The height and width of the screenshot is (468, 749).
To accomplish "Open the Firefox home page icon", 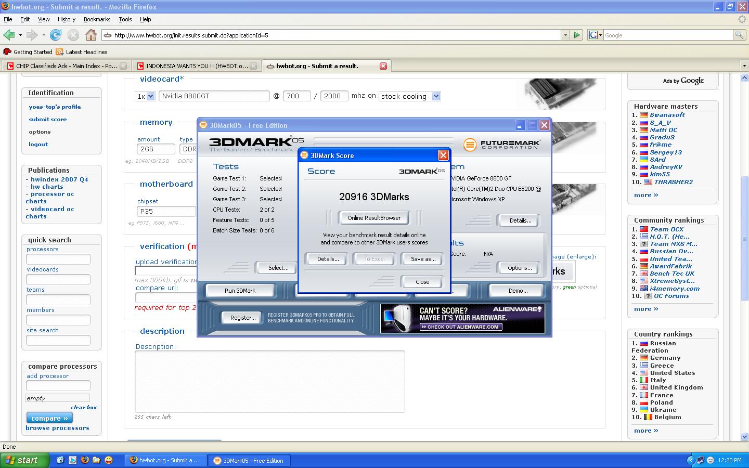I will click(x=91, y=35).
